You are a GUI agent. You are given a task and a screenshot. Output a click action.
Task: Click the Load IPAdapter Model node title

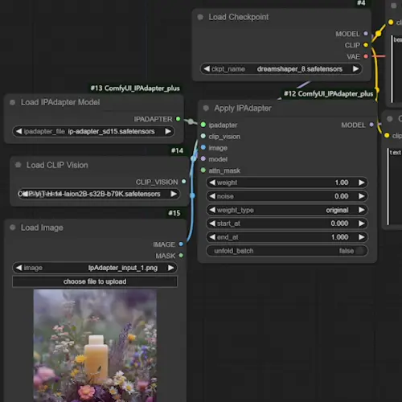(x=60, y=102)
